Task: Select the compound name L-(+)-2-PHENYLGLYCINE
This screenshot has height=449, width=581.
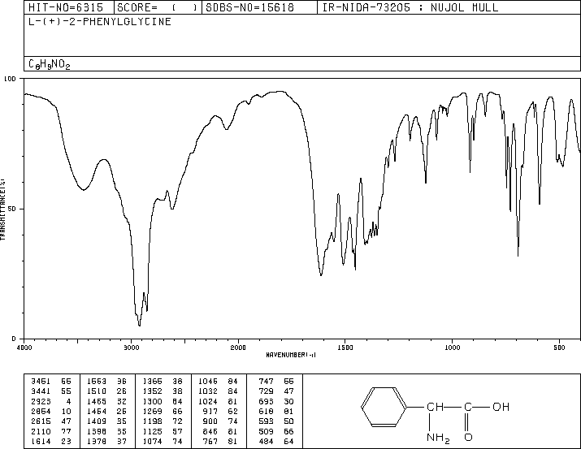Action: click(100, 21)
